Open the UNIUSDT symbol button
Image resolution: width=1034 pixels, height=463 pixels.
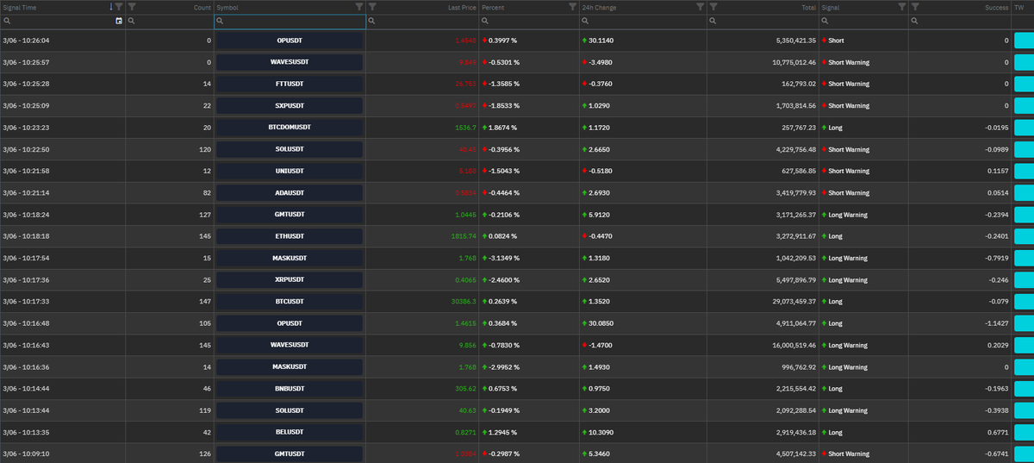click(290, 171)
